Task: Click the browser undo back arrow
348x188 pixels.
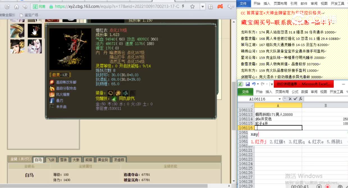Action: [25, 6]
